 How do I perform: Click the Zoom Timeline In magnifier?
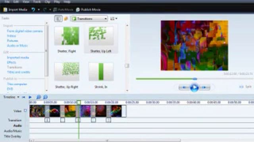[x=38, y=97]
